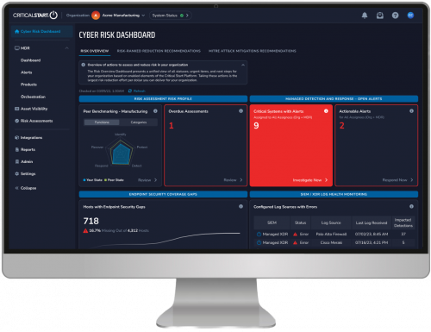Click info icon on Actionable Alerts card
The image size is (431, 332).
click(x=411, y=111)
